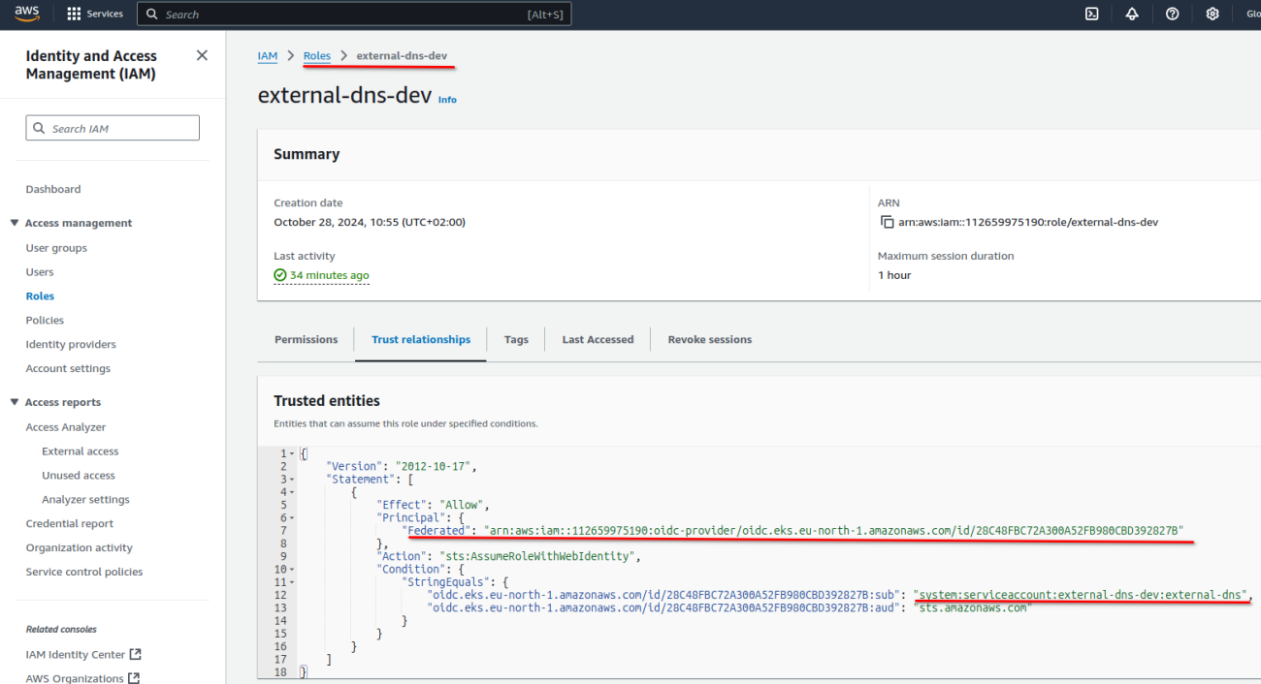The image size is (1261, 684).
Task: Collapse the StringEquals fold on line 11
Action: (x=293, y=582)
